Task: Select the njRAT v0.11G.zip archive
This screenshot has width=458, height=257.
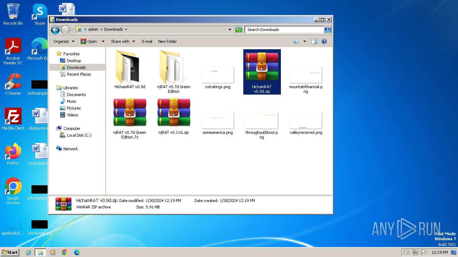Action: click(174, 116)
